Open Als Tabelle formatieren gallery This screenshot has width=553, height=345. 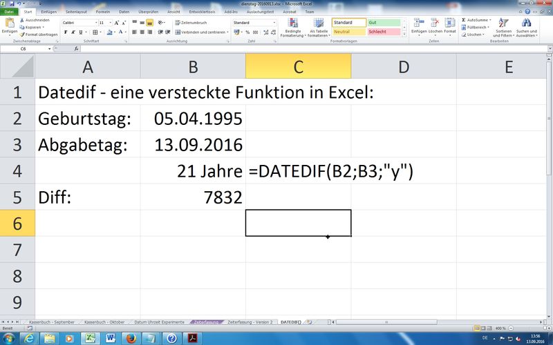319,28
